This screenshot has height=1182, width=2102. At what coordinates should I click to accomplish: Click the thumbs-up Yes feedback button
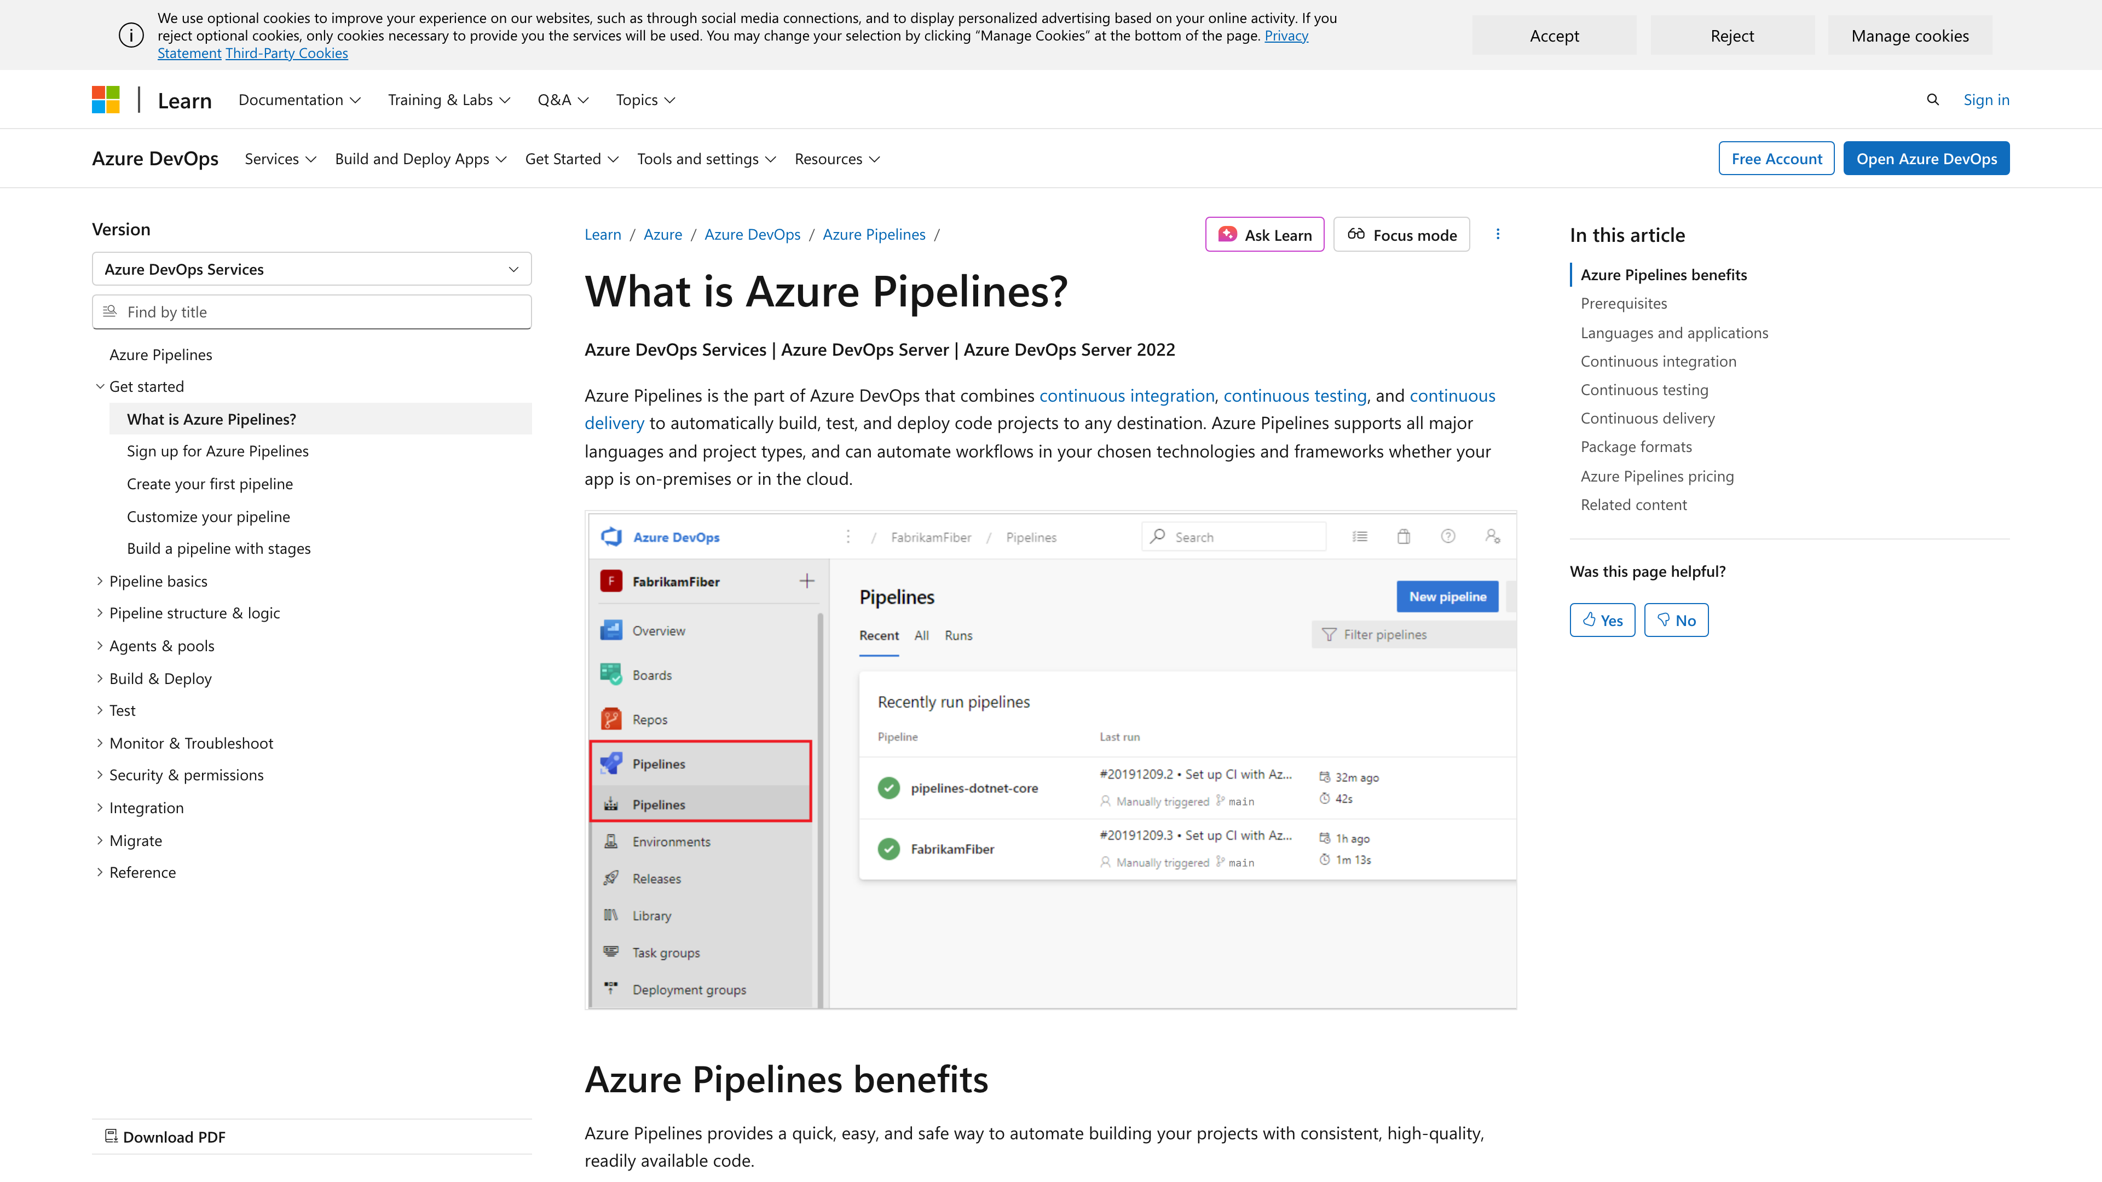(1602, 620)
